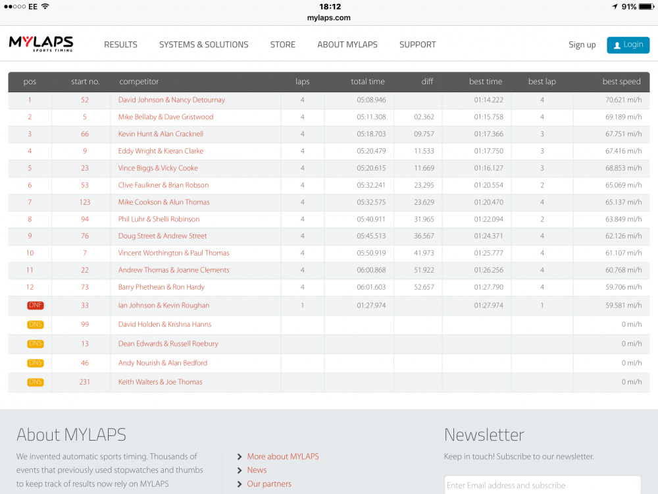This screenshot has width=658, height=494.
Task: Open Doug Street & Andrew Street entry
Action: pyautogui.click(x=163, y=236)
